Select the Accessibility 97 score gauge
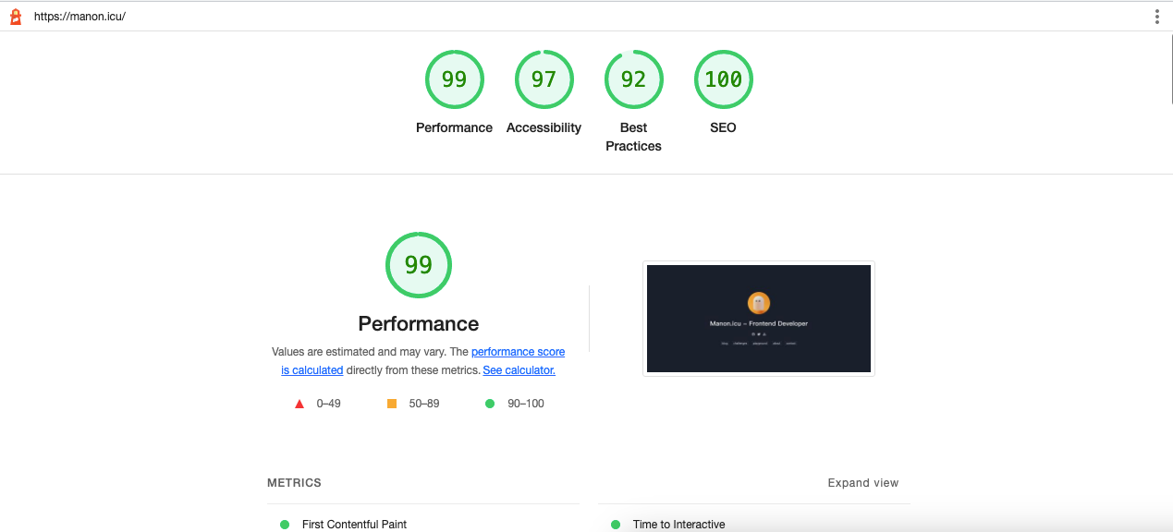This screenshot has width=1173, height=532. (x=544, y=79)
